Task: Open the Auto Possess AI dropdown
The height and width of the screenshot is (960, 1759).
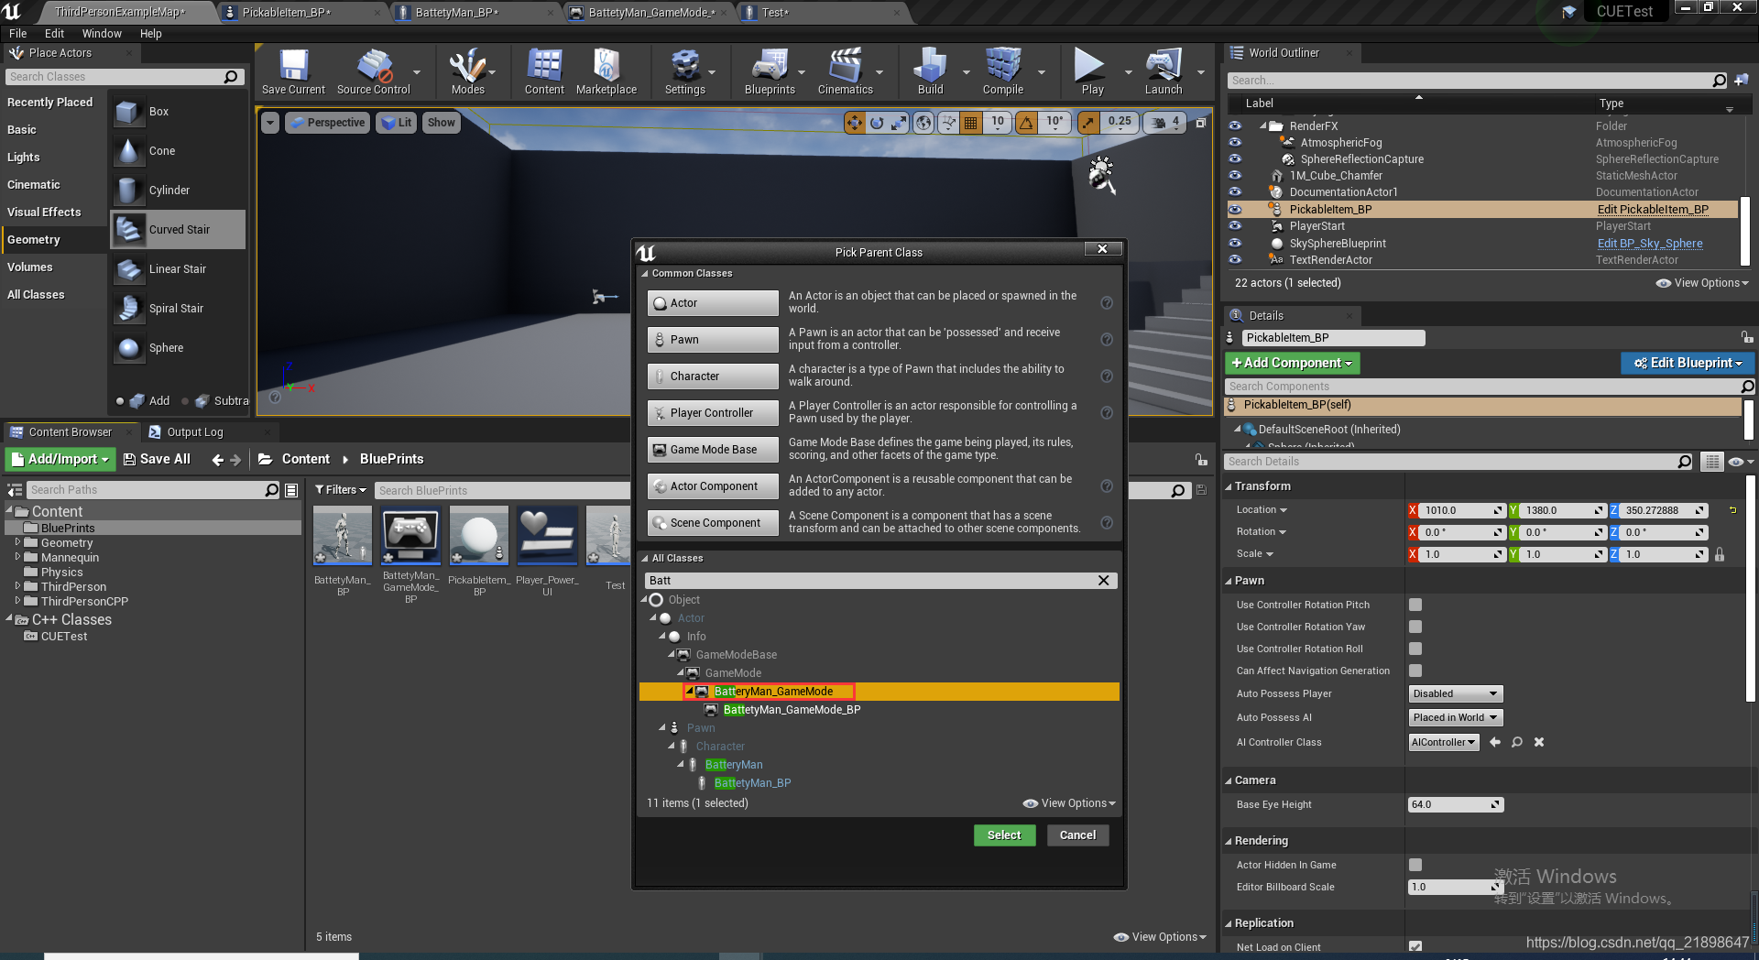Action: click(x=1455, y=717)
